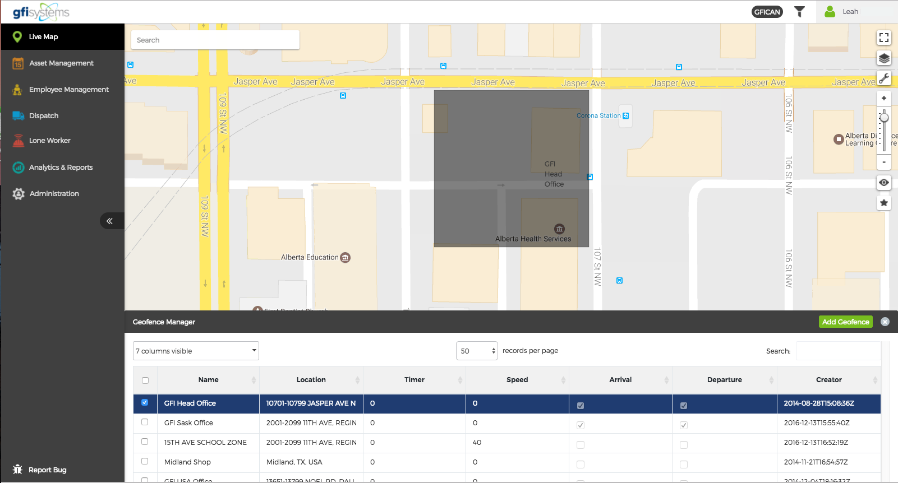Click the GFI Head Office geofence area
Image resolution: width=898 pixels, height=483 pixels.
tap(512, 169)
